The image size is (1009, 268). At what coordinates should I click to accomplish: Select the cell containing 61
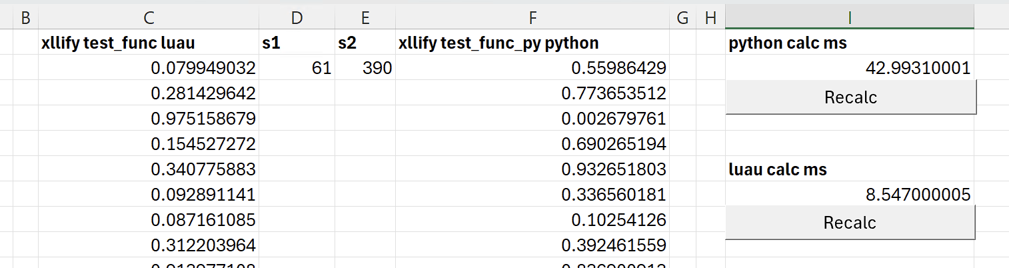click(297, 67)
